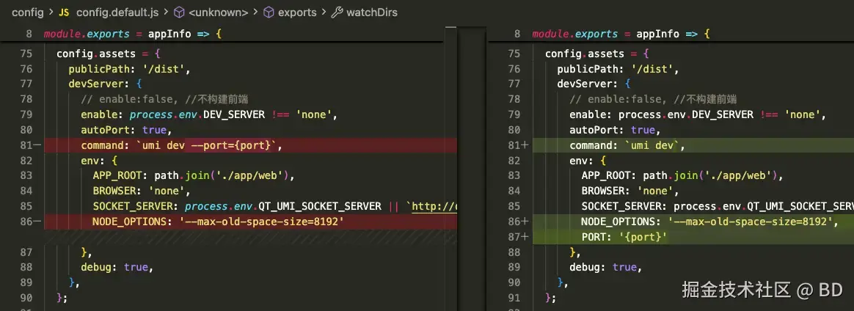Click added line command `umi dev` in right pane

693,145
